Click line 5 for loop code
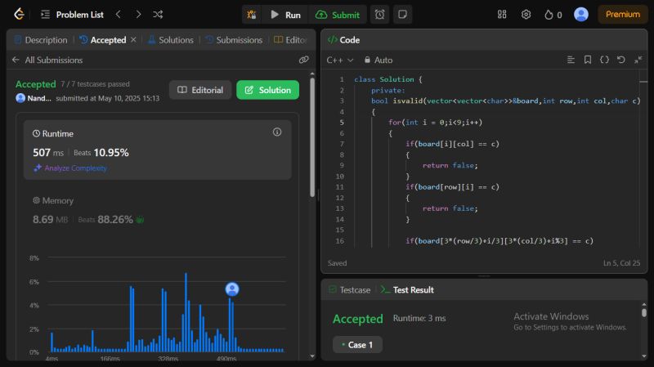The height and width of the screenshot is (367, 654). click(435, 122)
